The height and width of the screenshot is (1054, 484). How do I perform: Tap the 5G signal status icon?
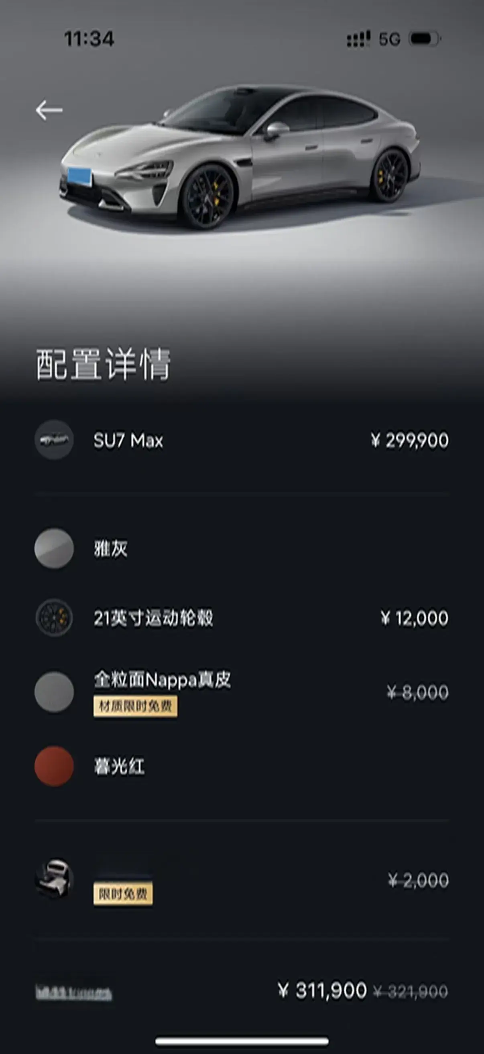coord(389,39)
